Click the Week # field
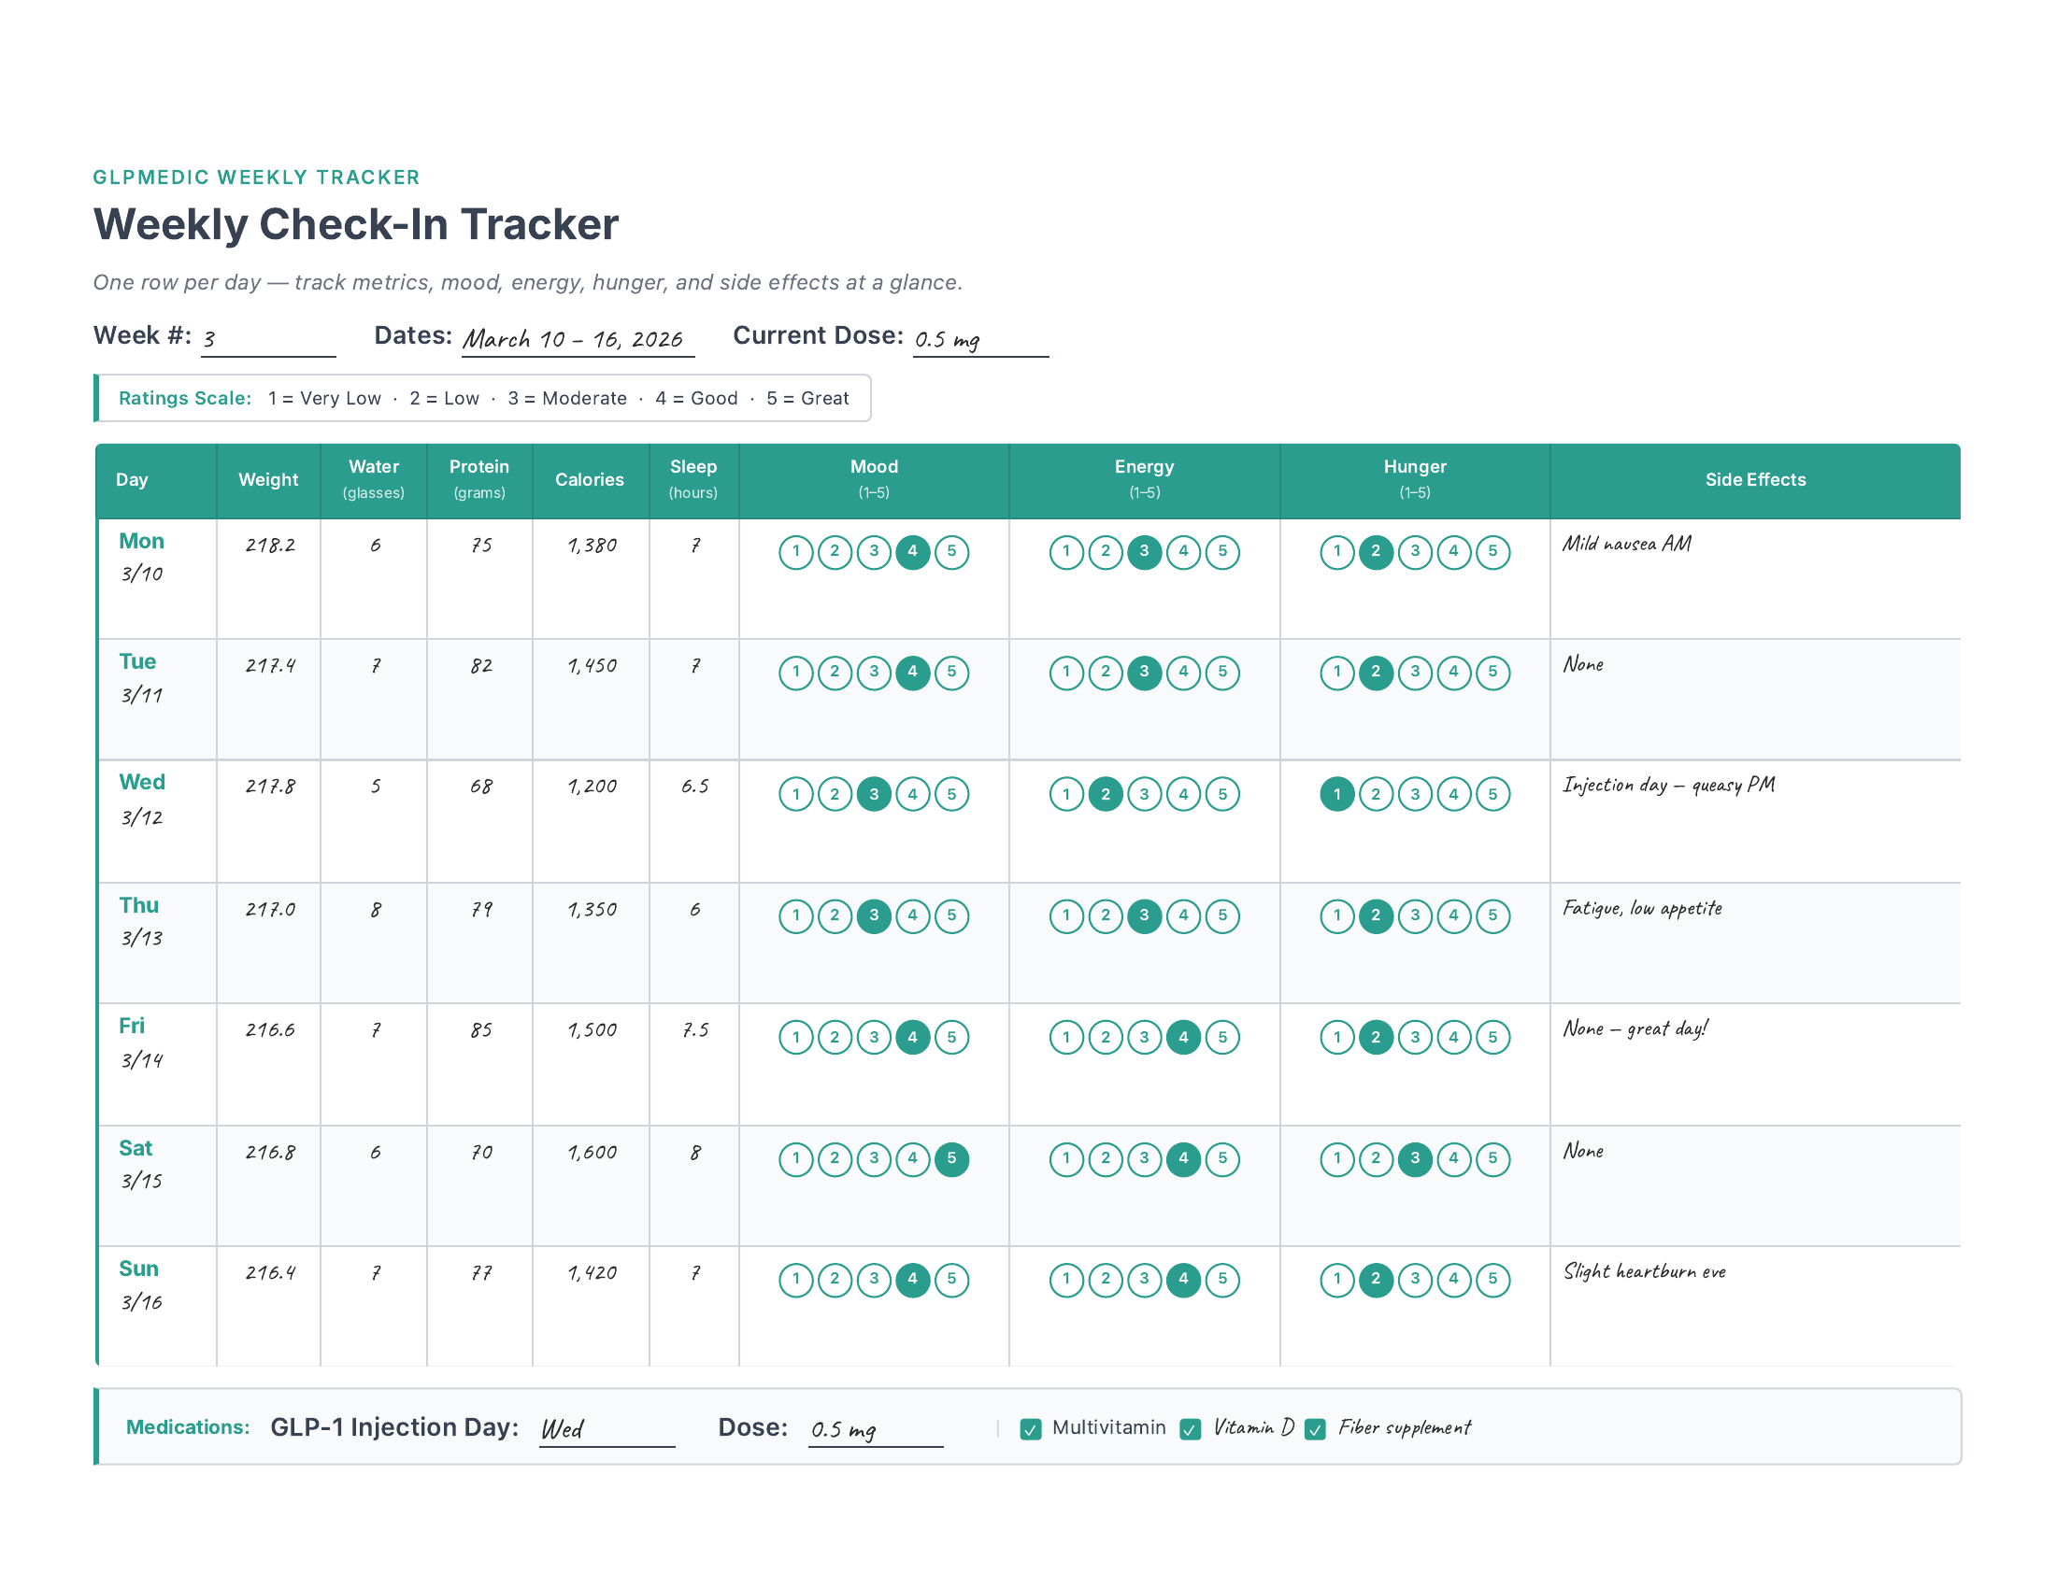 pyautogui.click(x=268, y=340)
